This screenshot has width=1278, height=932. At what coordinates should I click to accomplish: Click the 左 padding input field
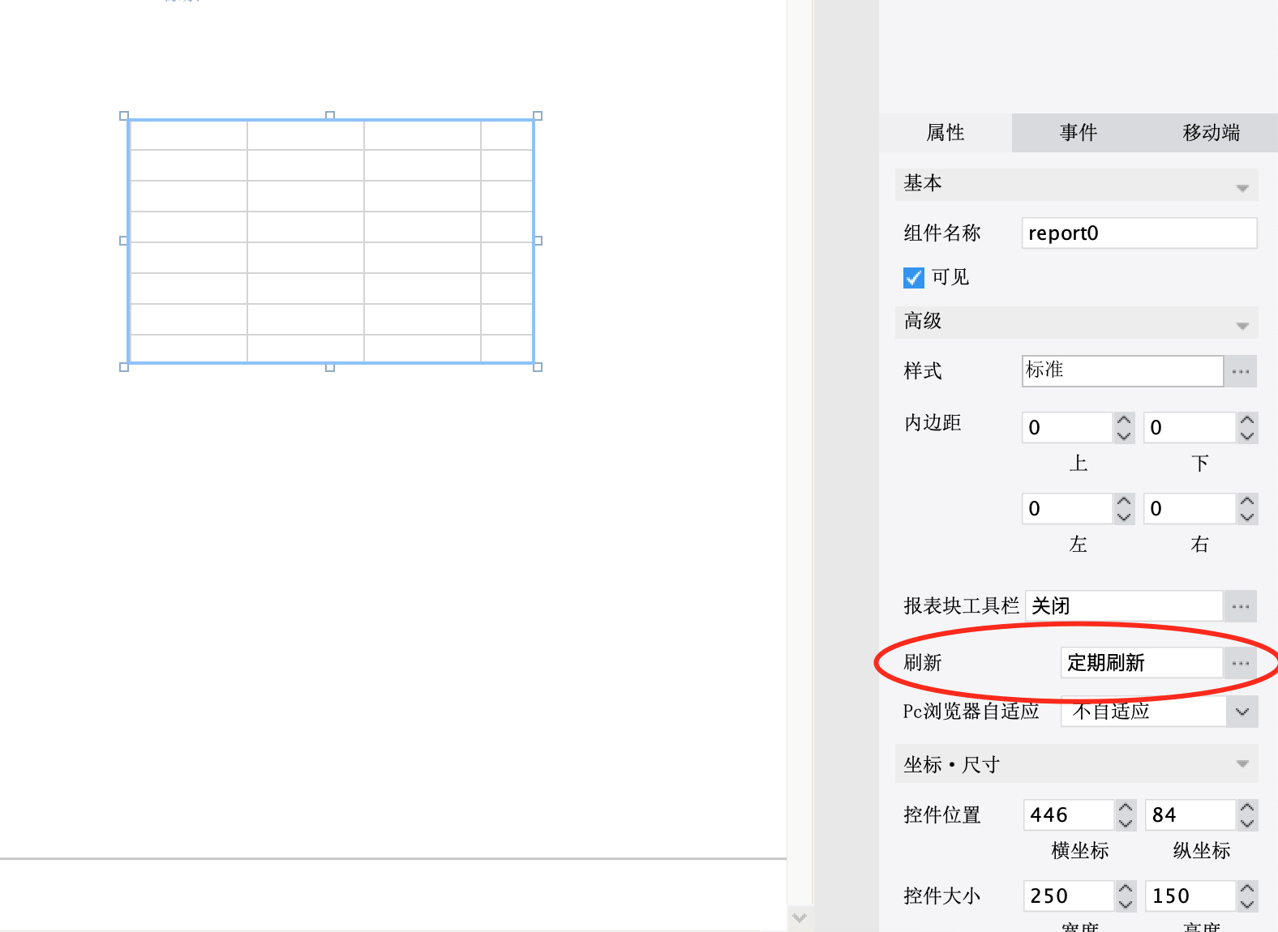tap(1068, 509)
